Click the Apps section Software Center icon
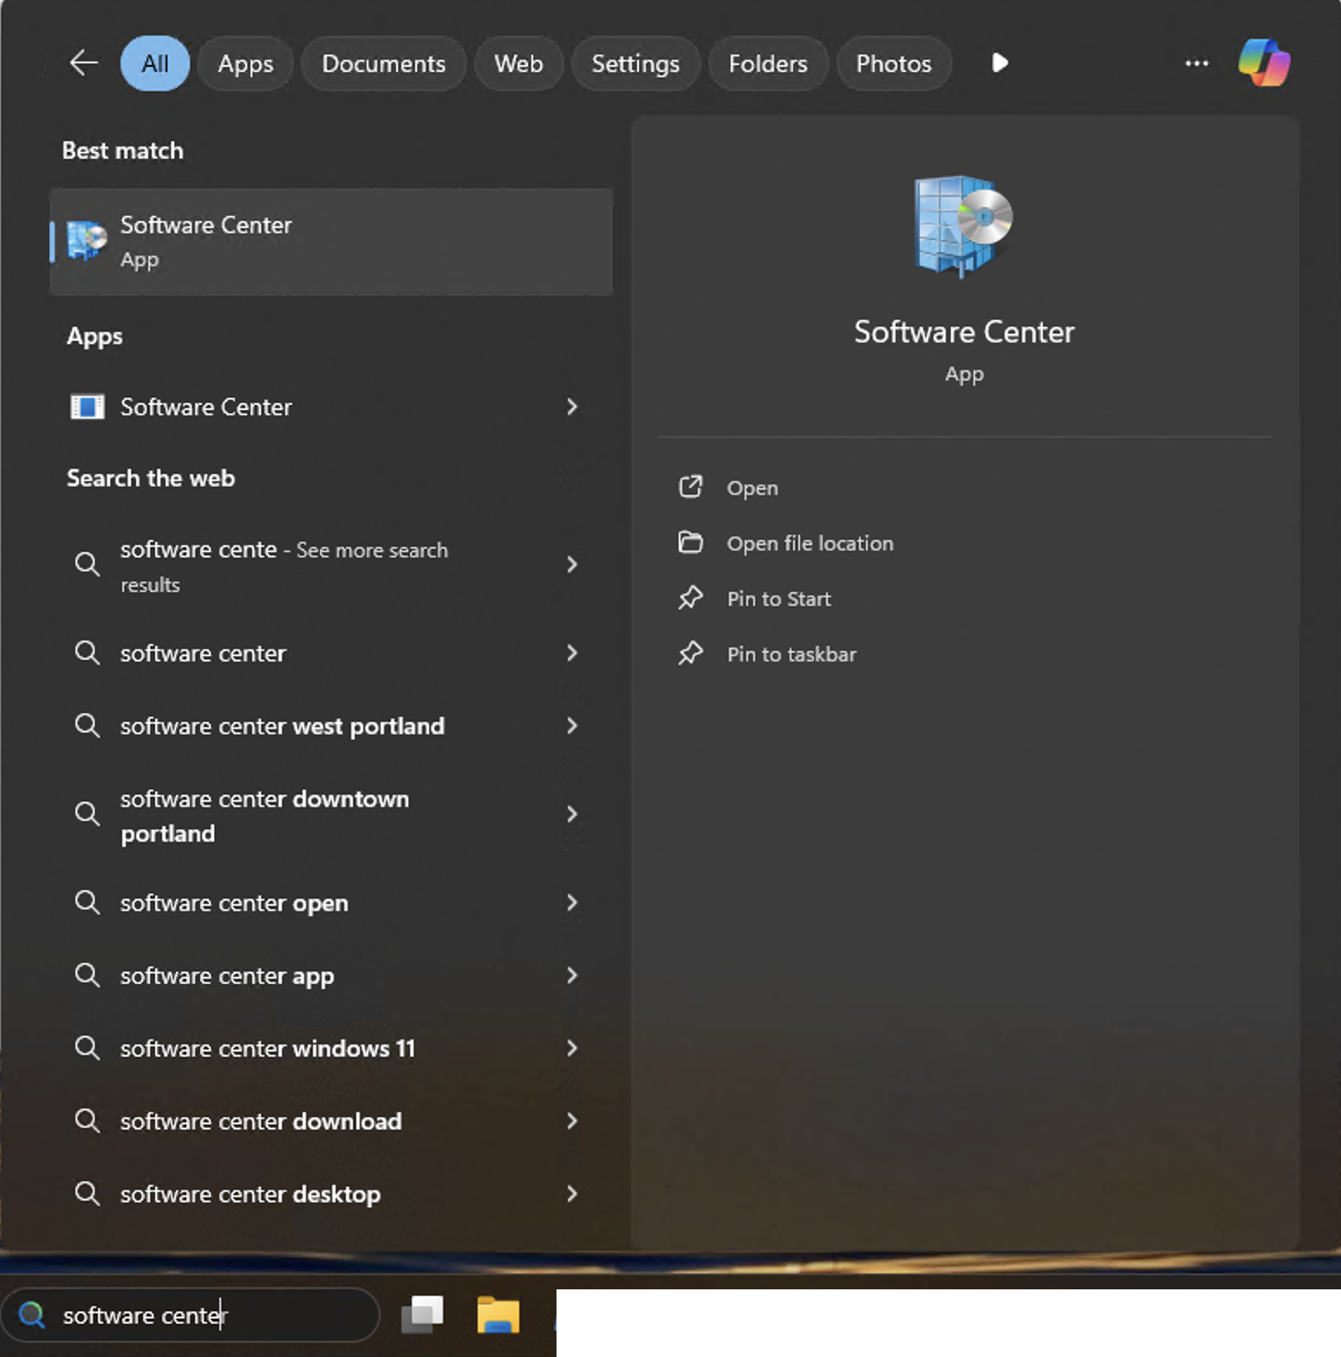1341x1357 pixels. coord(87,407)
